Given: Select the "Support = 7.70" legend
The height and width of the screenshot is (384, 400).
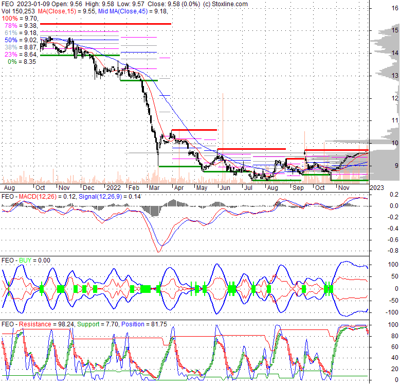Looking at the screenshot, I should tap(98, 324).
